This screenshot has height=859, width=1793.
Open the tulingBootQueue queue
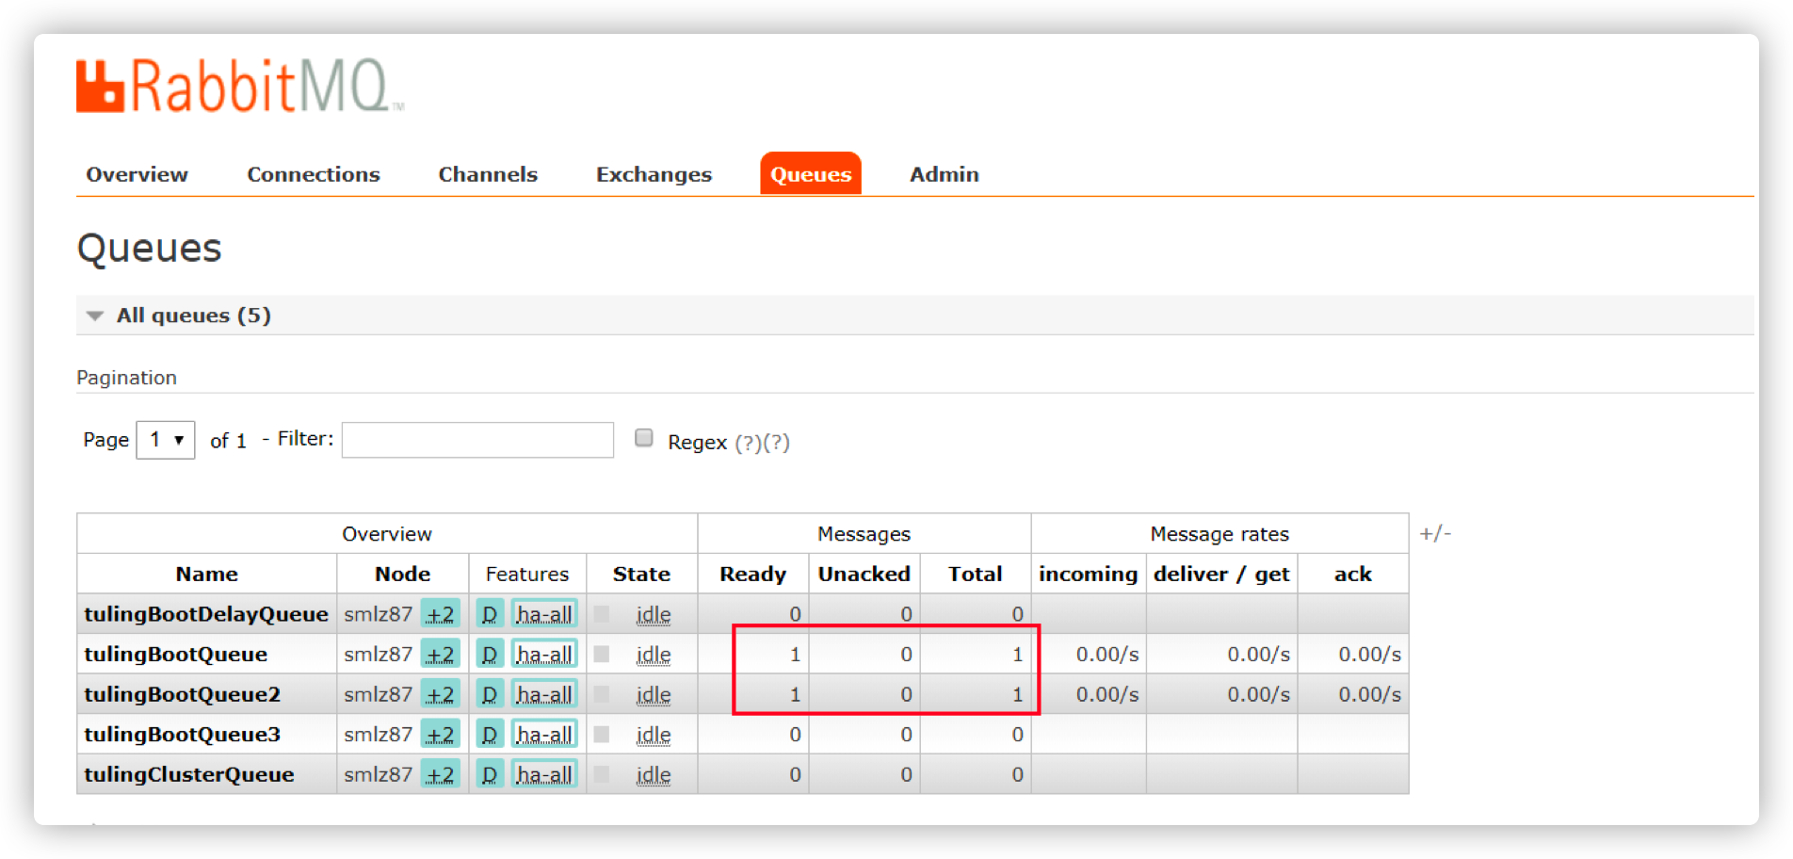[x=176, y=655]
